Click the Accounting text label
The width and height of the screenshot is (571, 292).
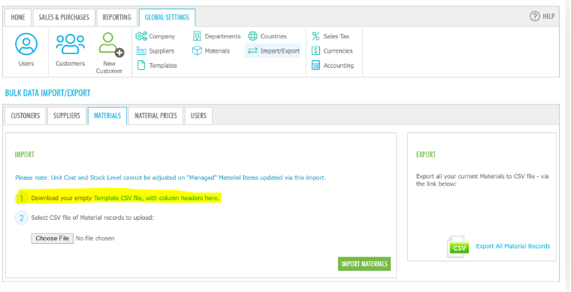tap(339, 65)
